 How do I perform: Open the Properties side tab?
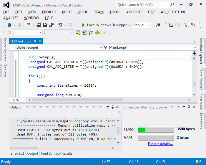pyautogui.click(x=201, y=121)
